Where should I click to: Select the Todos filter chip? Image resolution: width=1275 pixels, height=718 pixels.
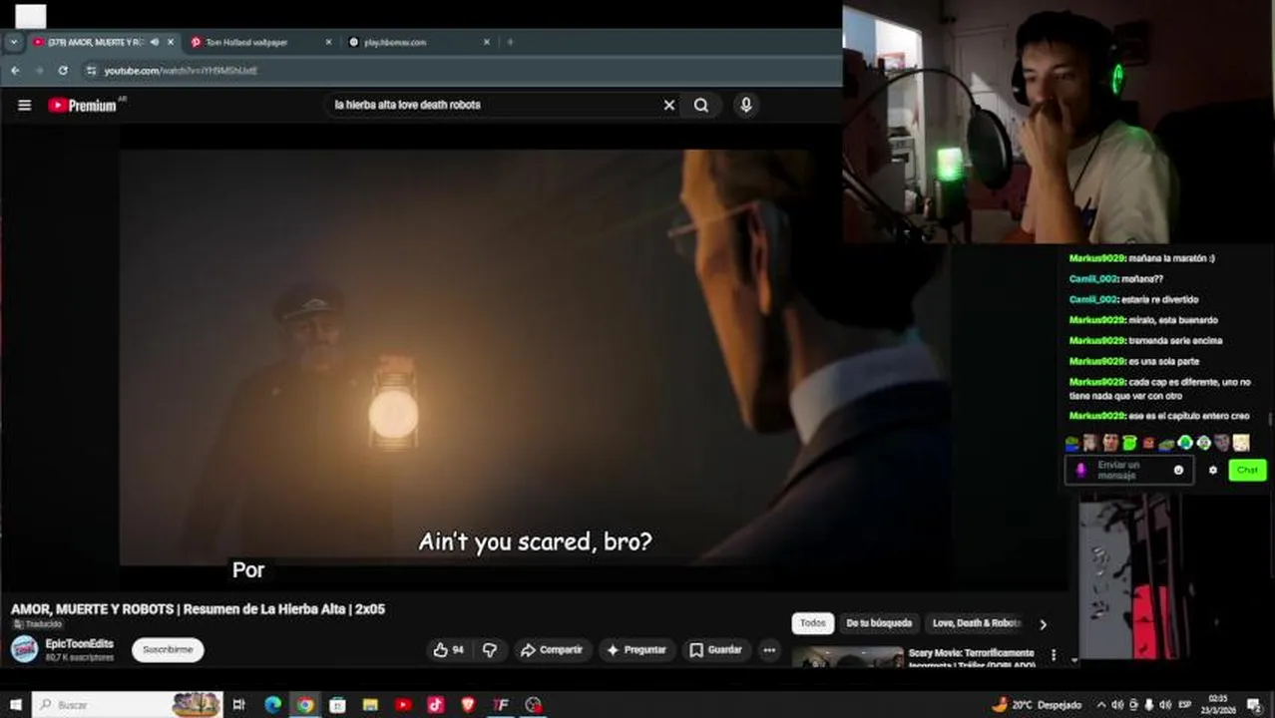coord(813,623)
